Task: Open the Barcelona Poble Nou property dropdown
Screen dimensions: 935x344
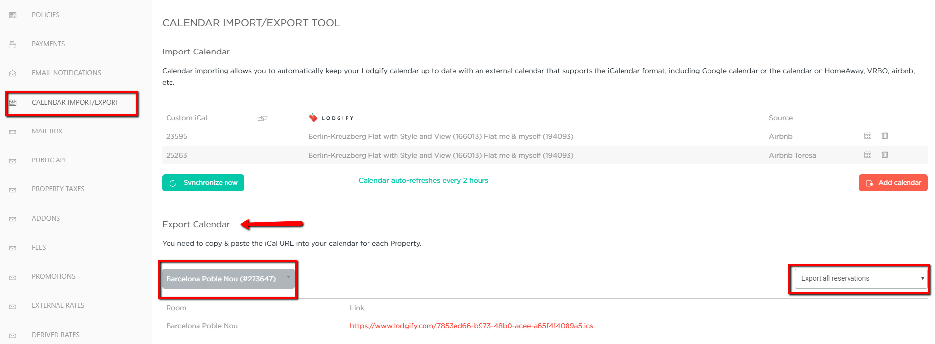Action: pyautogui.click(x=228, y=279)
